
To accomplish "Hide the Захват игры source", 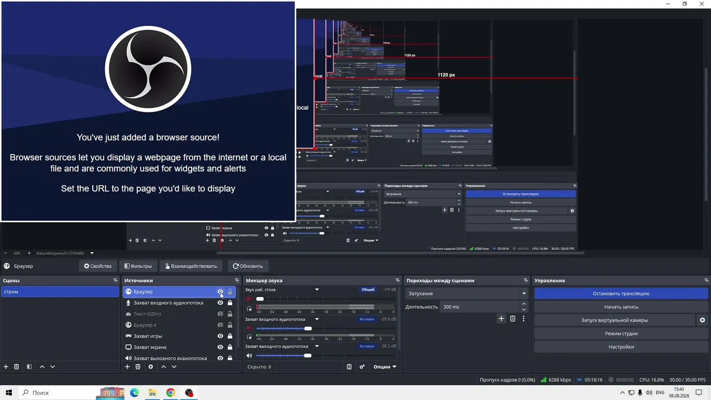I will [220, 336].
